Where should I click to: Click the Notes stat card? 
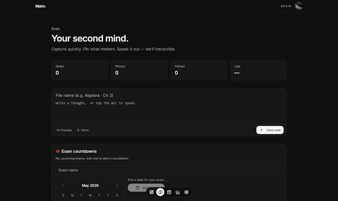80,70
